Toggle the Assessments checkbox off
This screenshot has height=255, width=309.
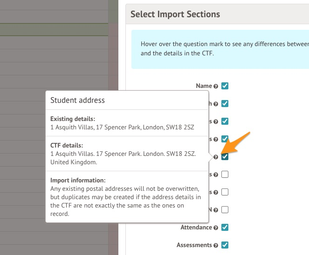pyautogui.click(x=225, y=245)
